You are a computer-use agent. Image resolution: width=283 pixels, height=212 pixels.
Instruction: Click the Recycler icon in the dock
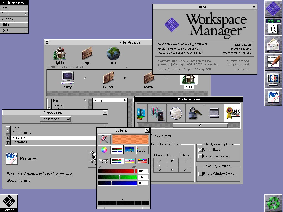(x=273, y=203)
